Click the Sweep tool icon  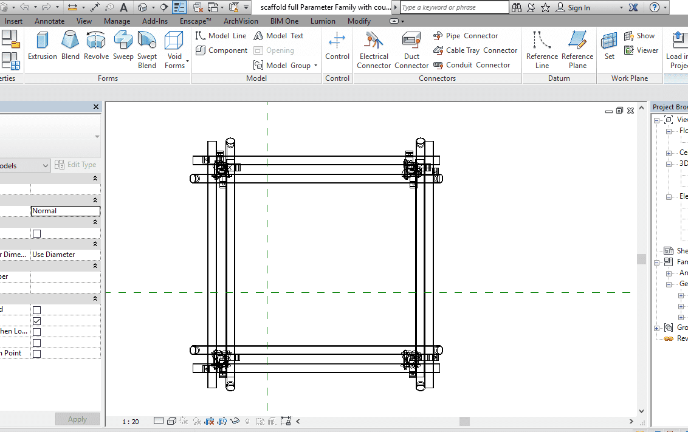point(123,46)
